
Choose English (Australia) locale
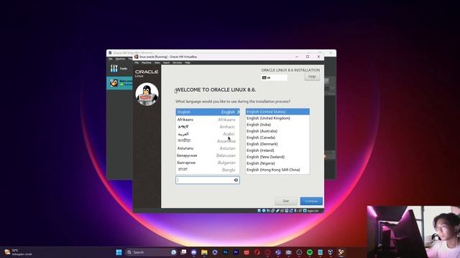coord(277,131)
